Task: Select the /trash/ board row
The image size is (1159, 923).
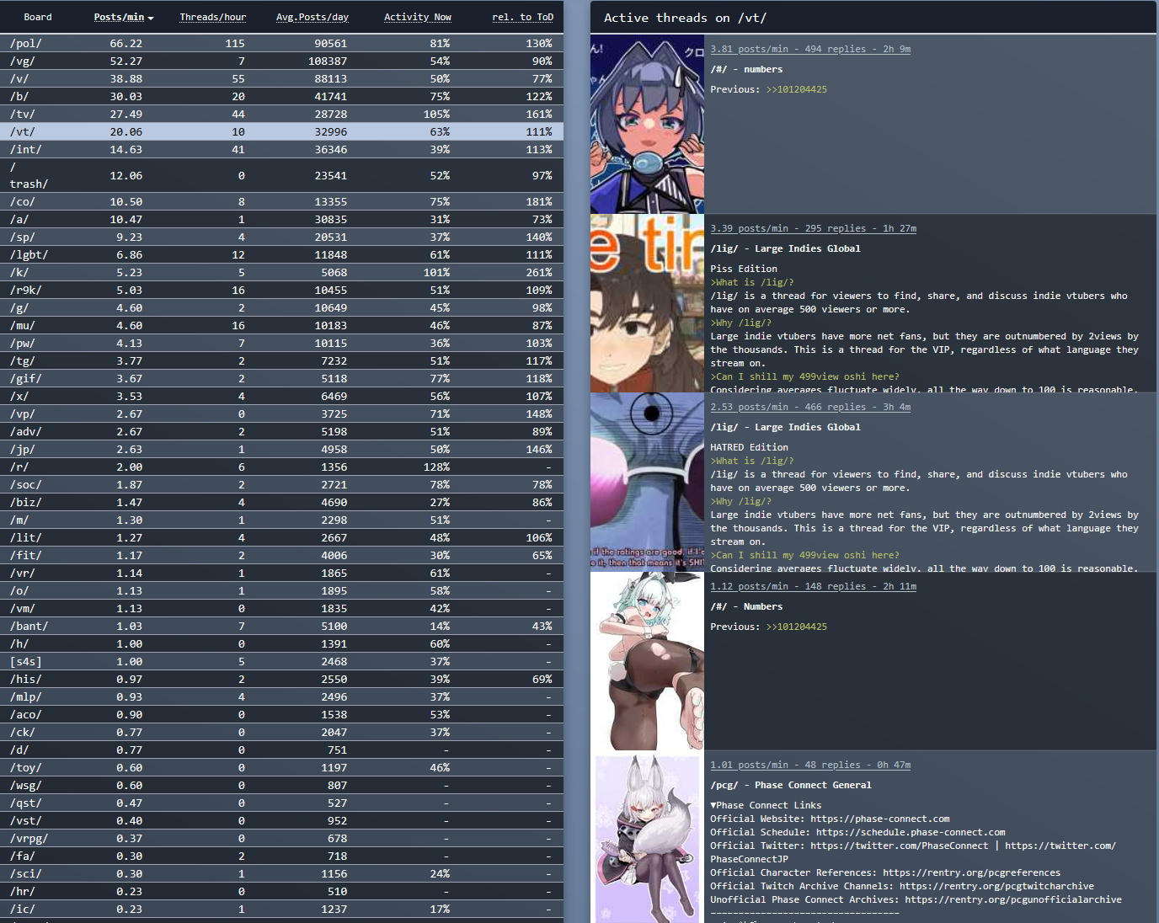Action: tap(281, 175)
